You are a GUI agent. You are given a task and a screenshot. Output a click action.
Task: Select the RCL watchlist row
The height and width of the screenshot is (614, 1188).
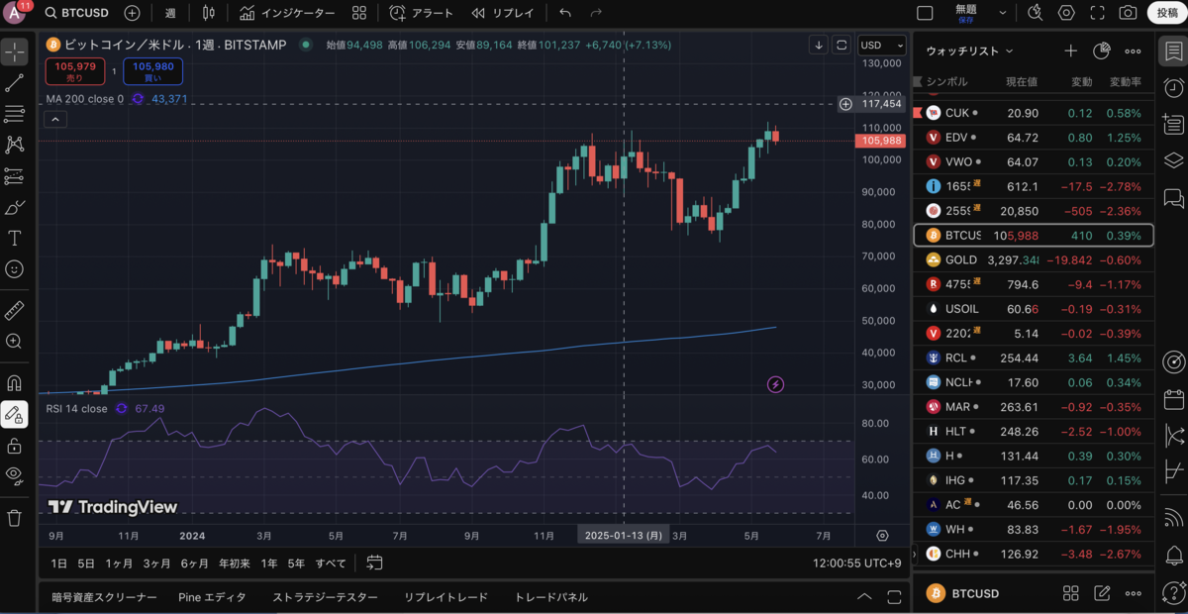coord(1034,357)
